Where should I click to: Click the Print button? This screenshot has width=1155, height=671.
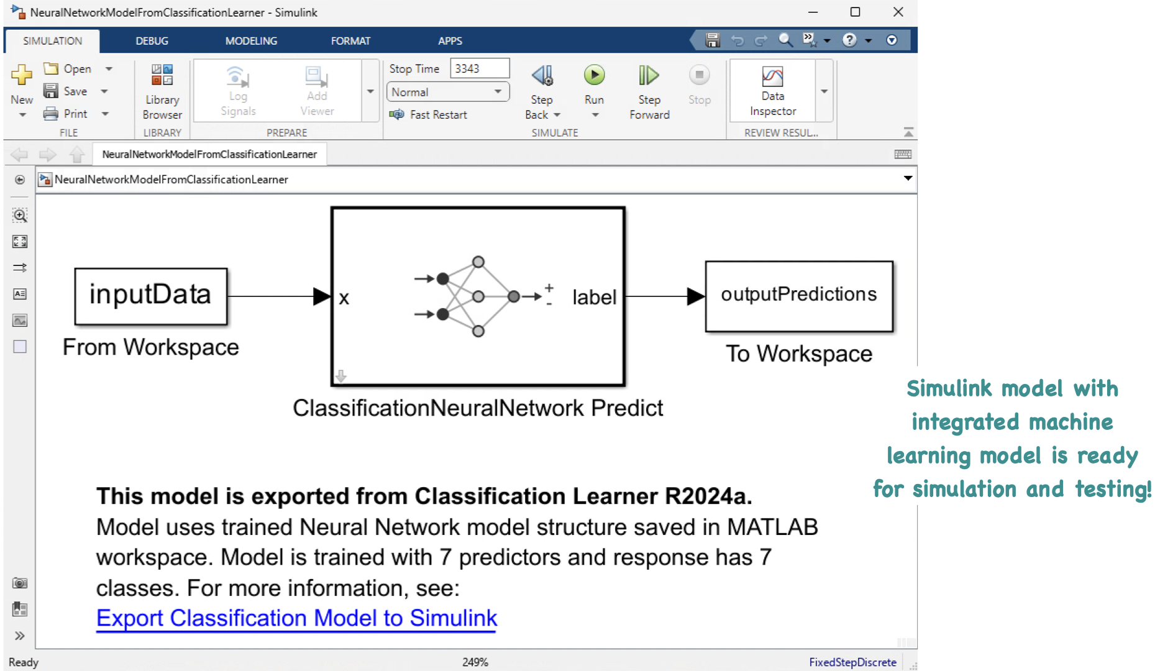66,114
